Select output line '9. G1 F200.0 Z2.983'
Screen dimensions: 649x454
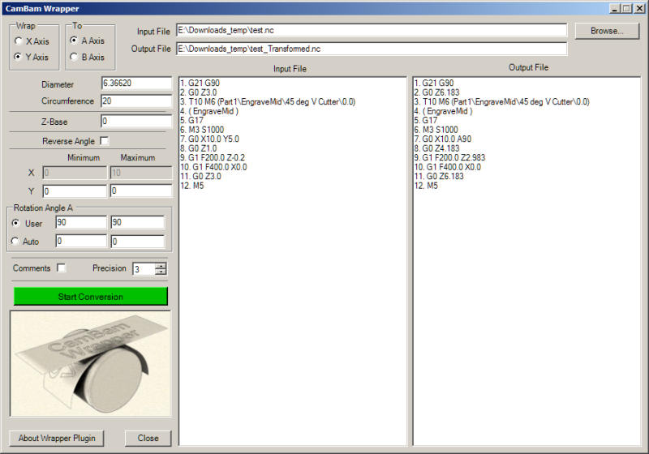(450, 157)
